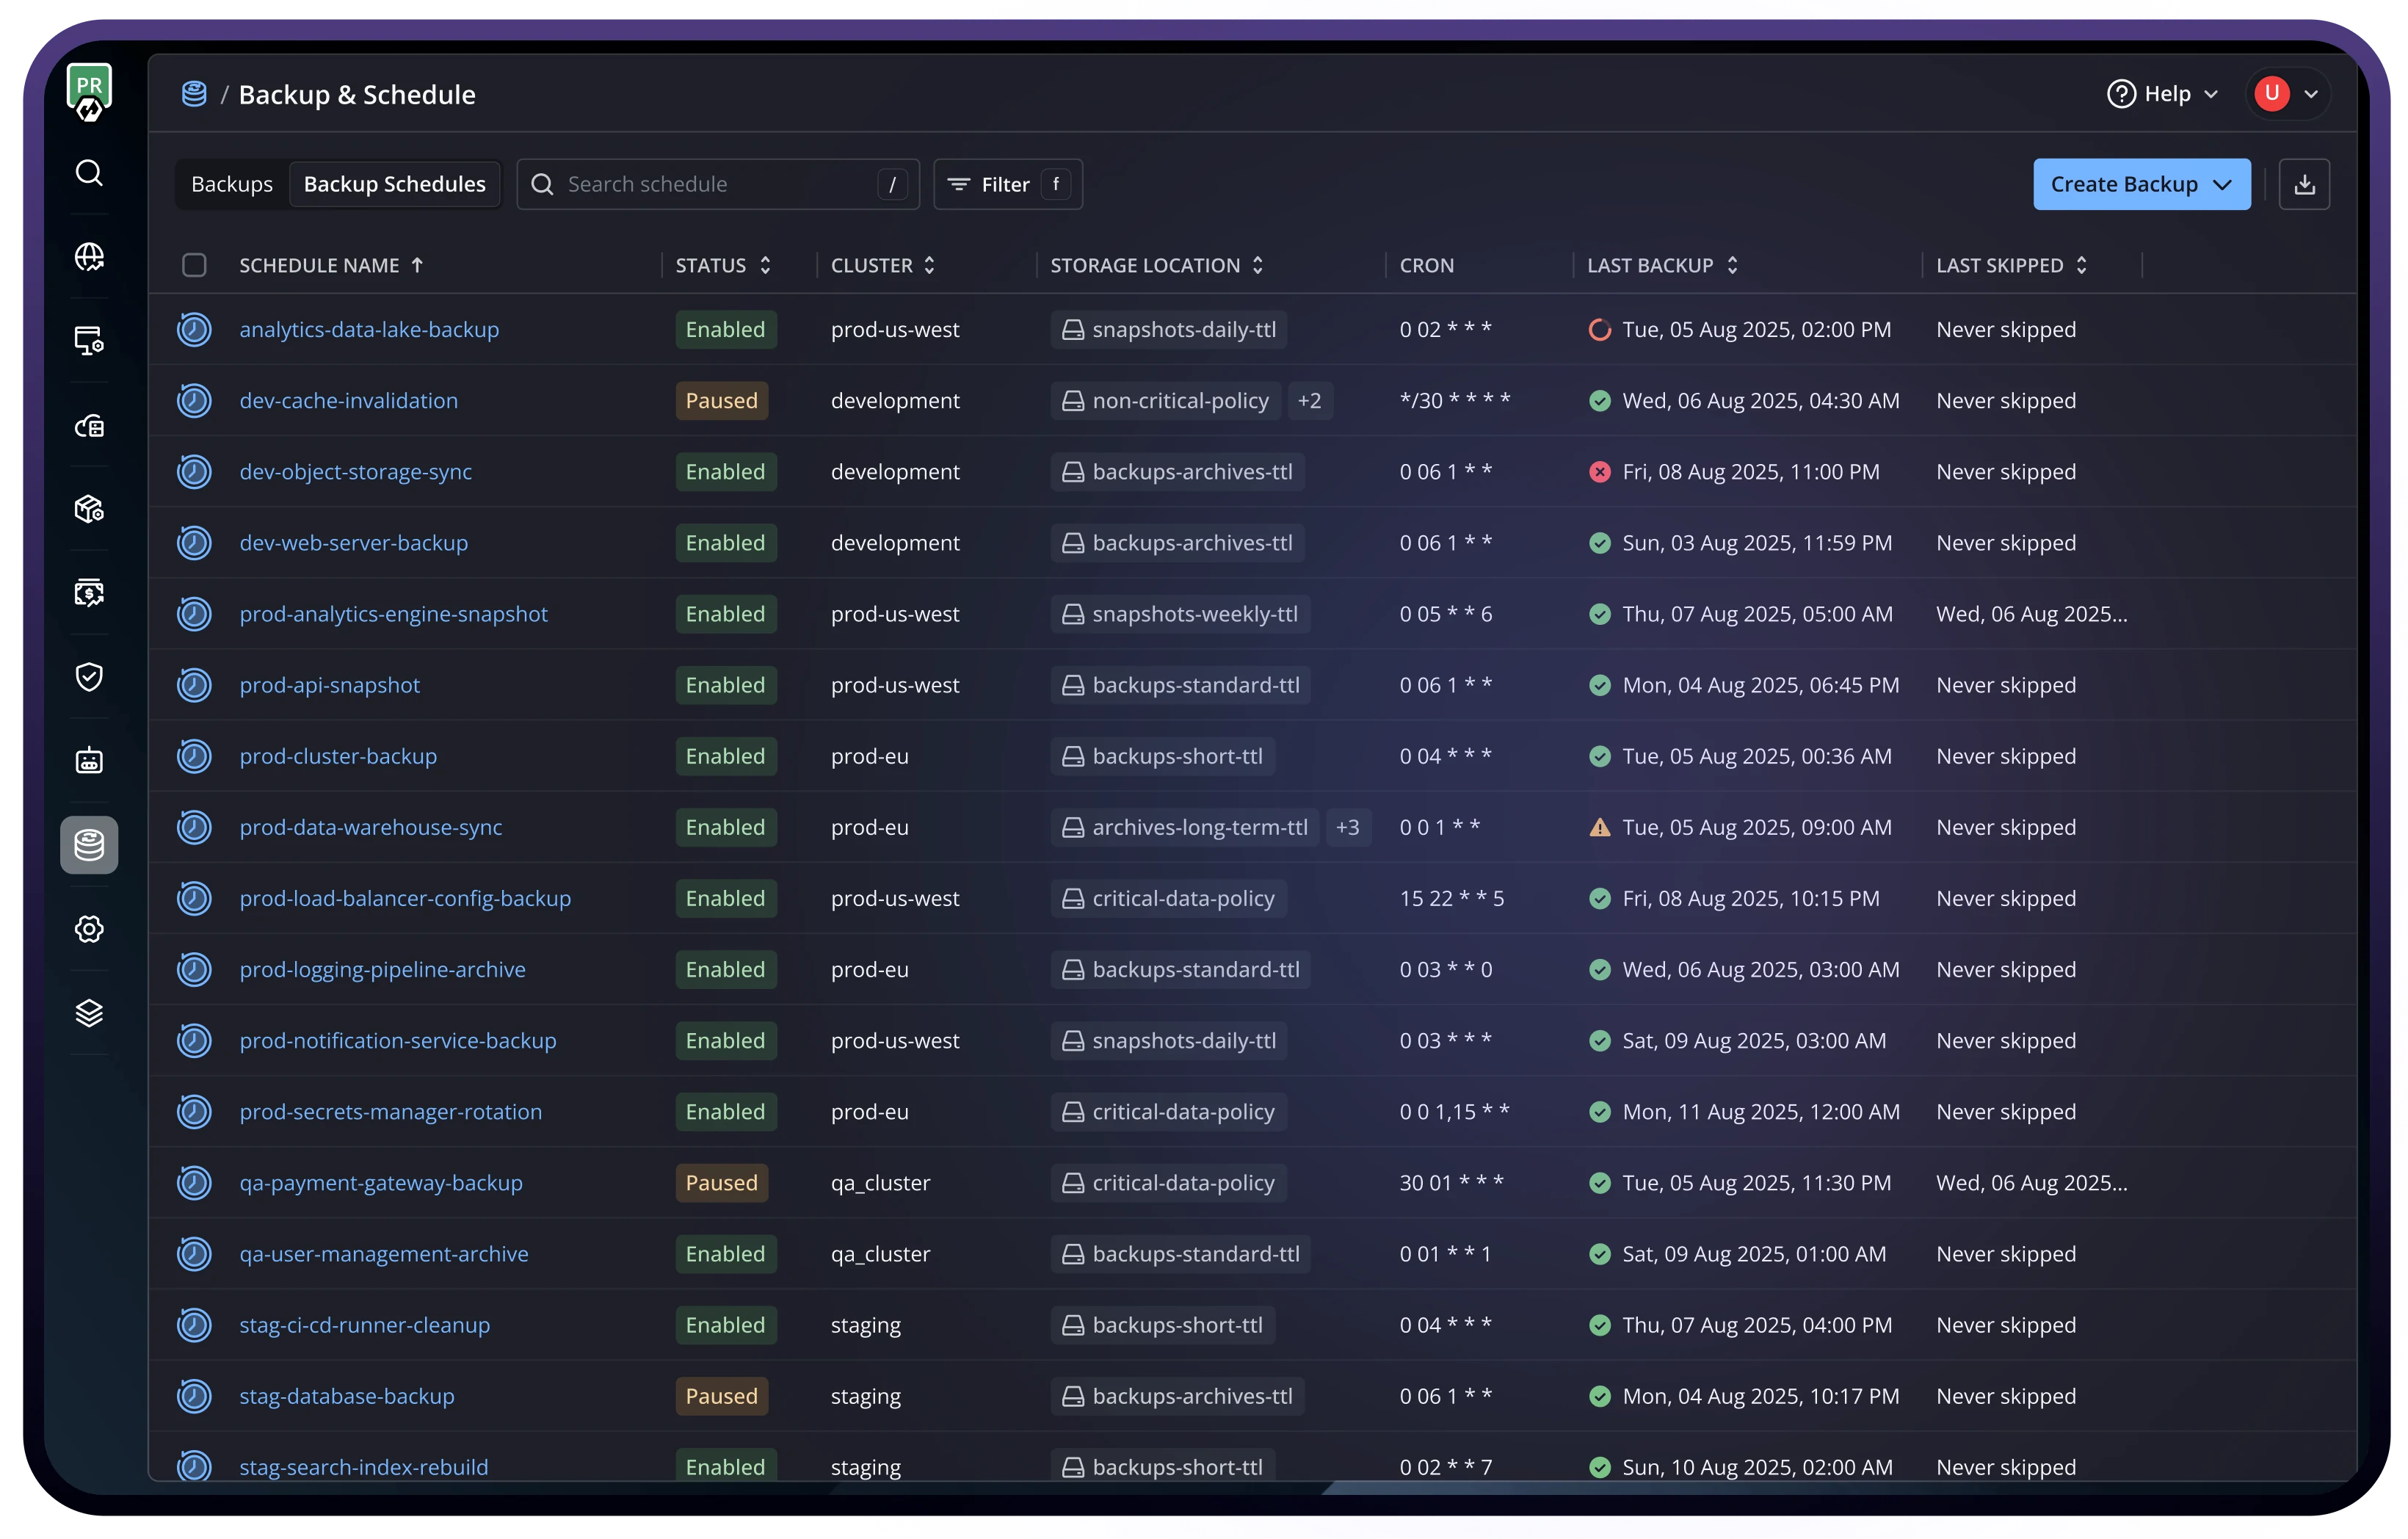Open the globe icon in sidebar
The width and height of the screenshot is (2408, 1539).
click(89, 257)
